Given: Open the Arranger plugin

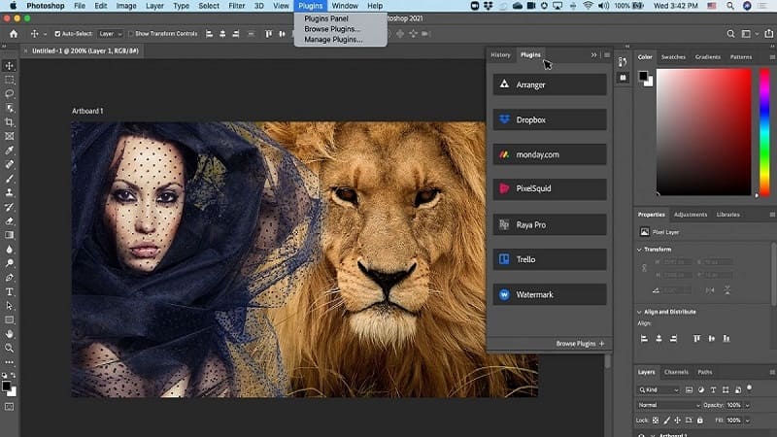Looking at the screenshot, I should pos(550,84).
